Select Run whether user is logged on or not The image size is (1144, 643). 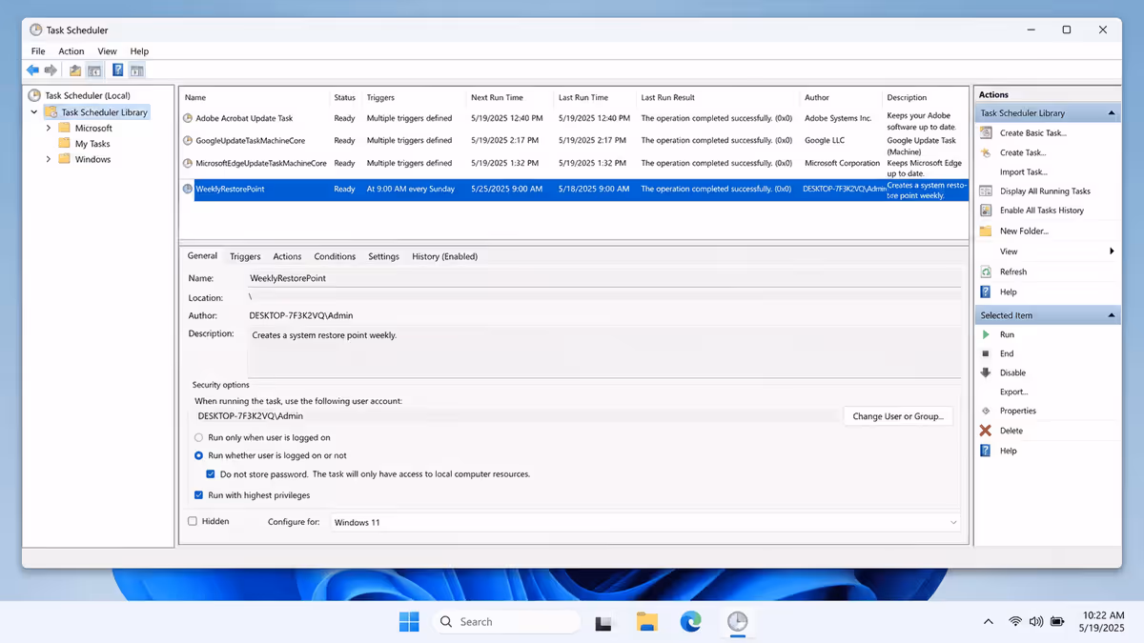[198, 455]
